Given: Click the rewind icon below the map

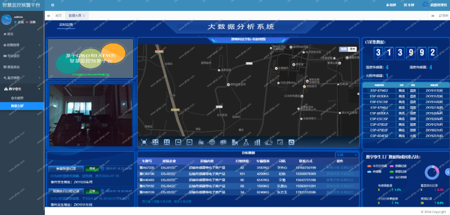Looking at the screenshot, I should point(178,142).
